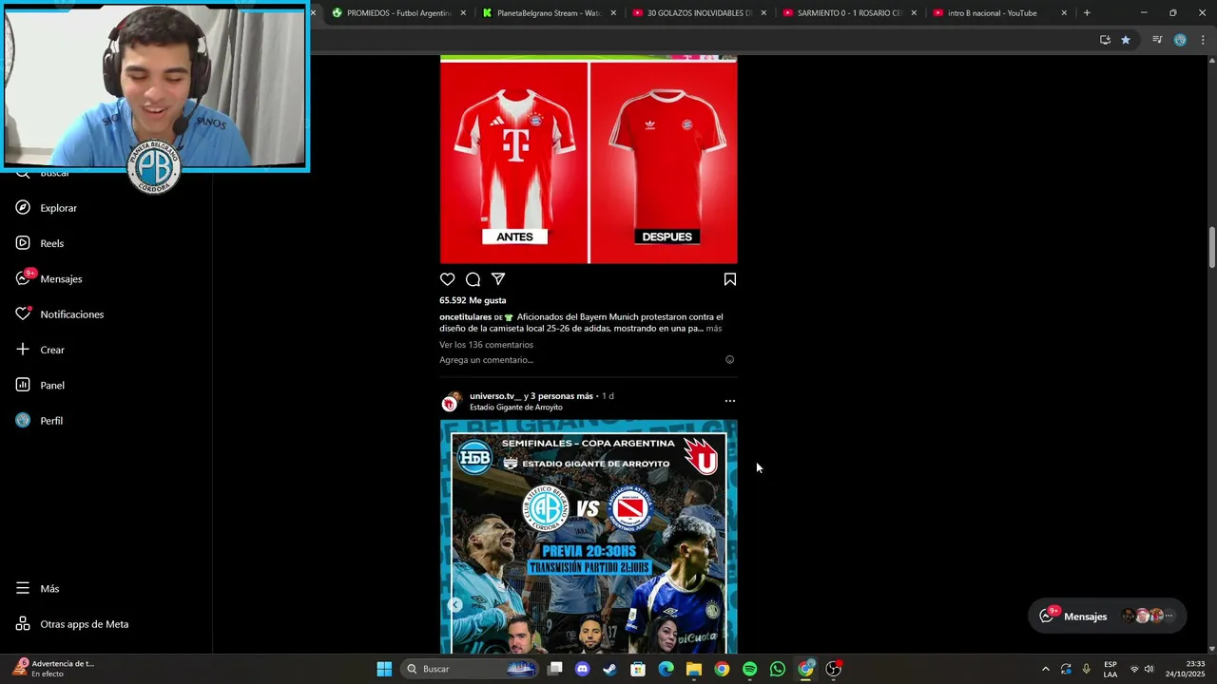
Task: View all 136 comments
Action: click(486, 345)
